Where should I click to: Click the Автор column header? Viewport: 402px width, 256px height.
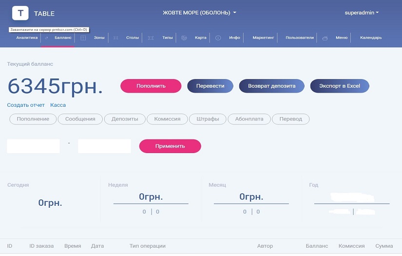(265, 246)
